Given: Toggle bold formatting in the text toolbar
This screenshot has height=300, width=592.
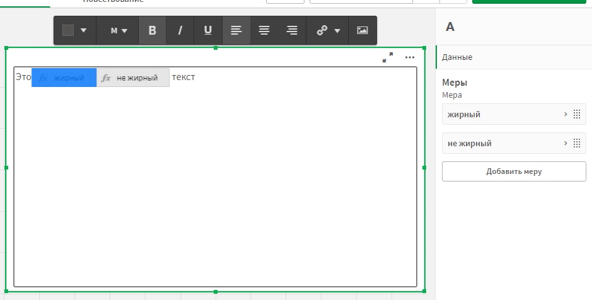Looking at the screenshot, I should 152,30.
